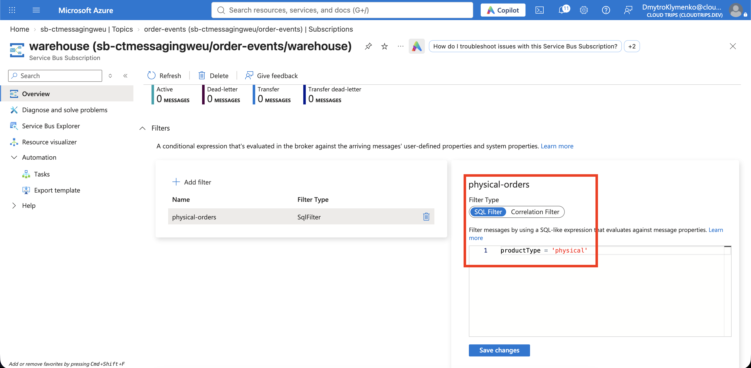Collapse the Automation menu group
Image resolution: width=751 pixels, height=368 pixels.
click(14, 157)
